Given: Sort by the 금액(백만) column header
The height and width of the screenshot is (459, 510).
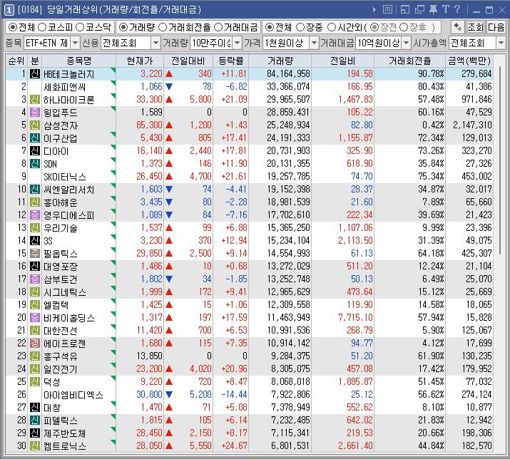Looking at the screenshot, I should pos(469,61).
